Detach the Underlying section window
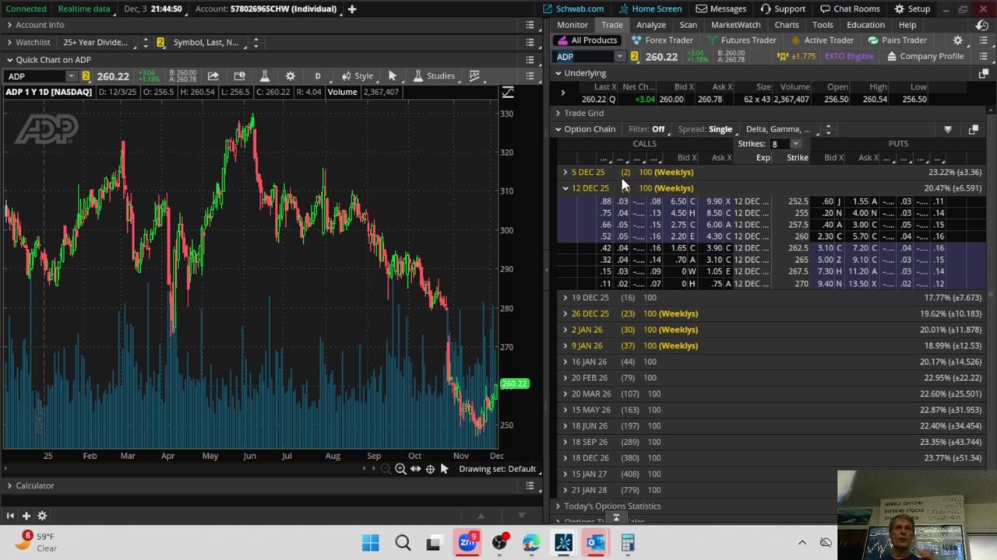Screen dimensions: 997x560 click(x=983, y=73)
